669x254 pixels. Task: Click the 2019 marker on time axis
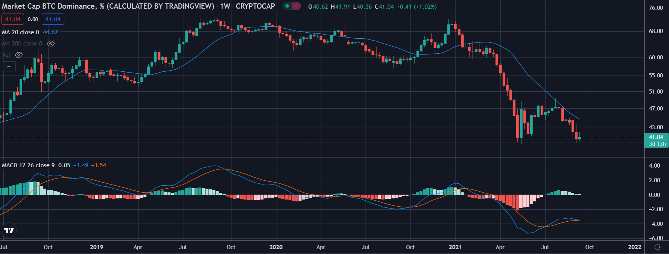pos(97,247)
